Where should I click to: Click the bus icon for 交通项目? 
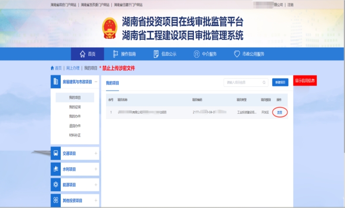coord(55,153)
